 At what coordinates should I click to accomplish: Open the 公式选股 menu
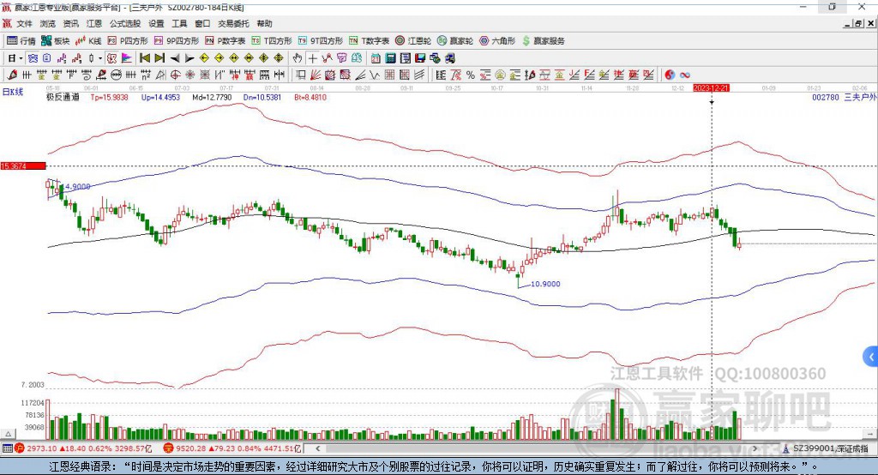(x=125, y=23)
